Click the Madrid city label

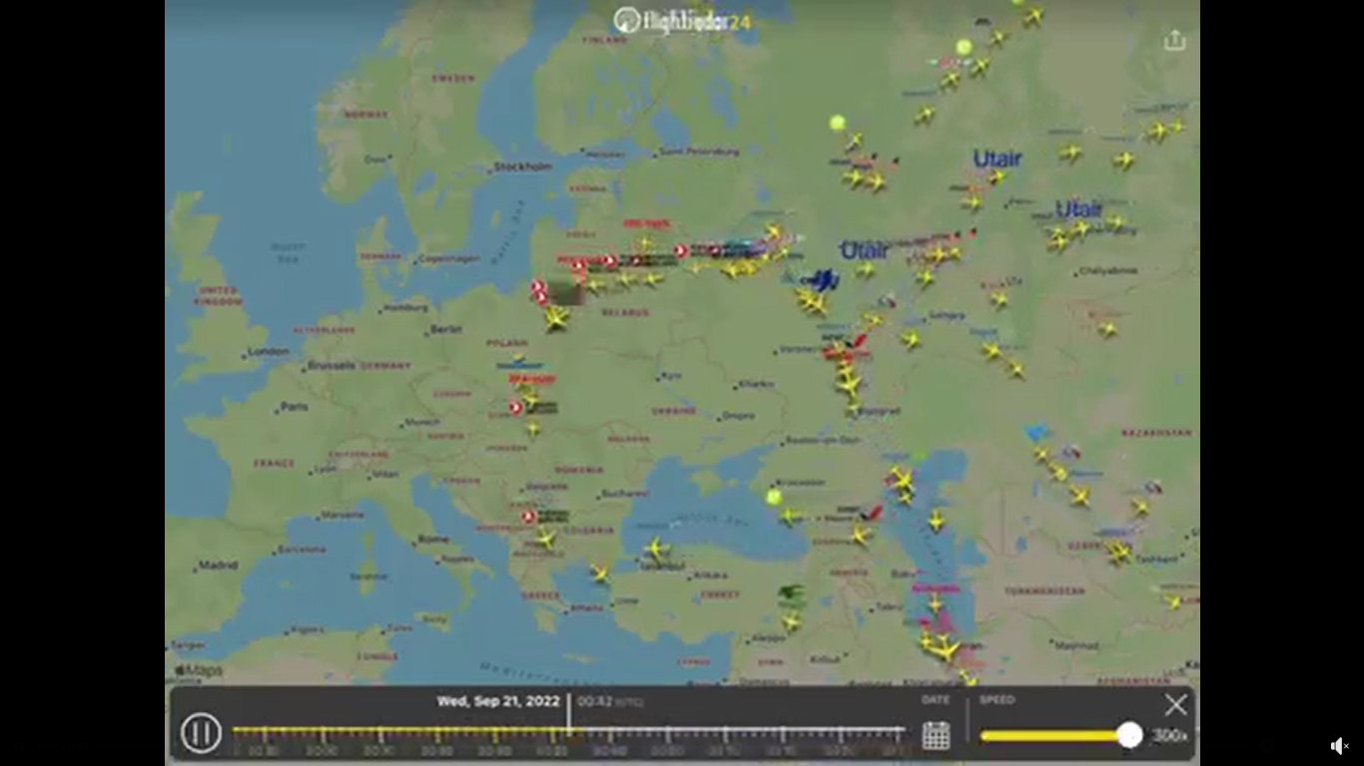point(218,565)
